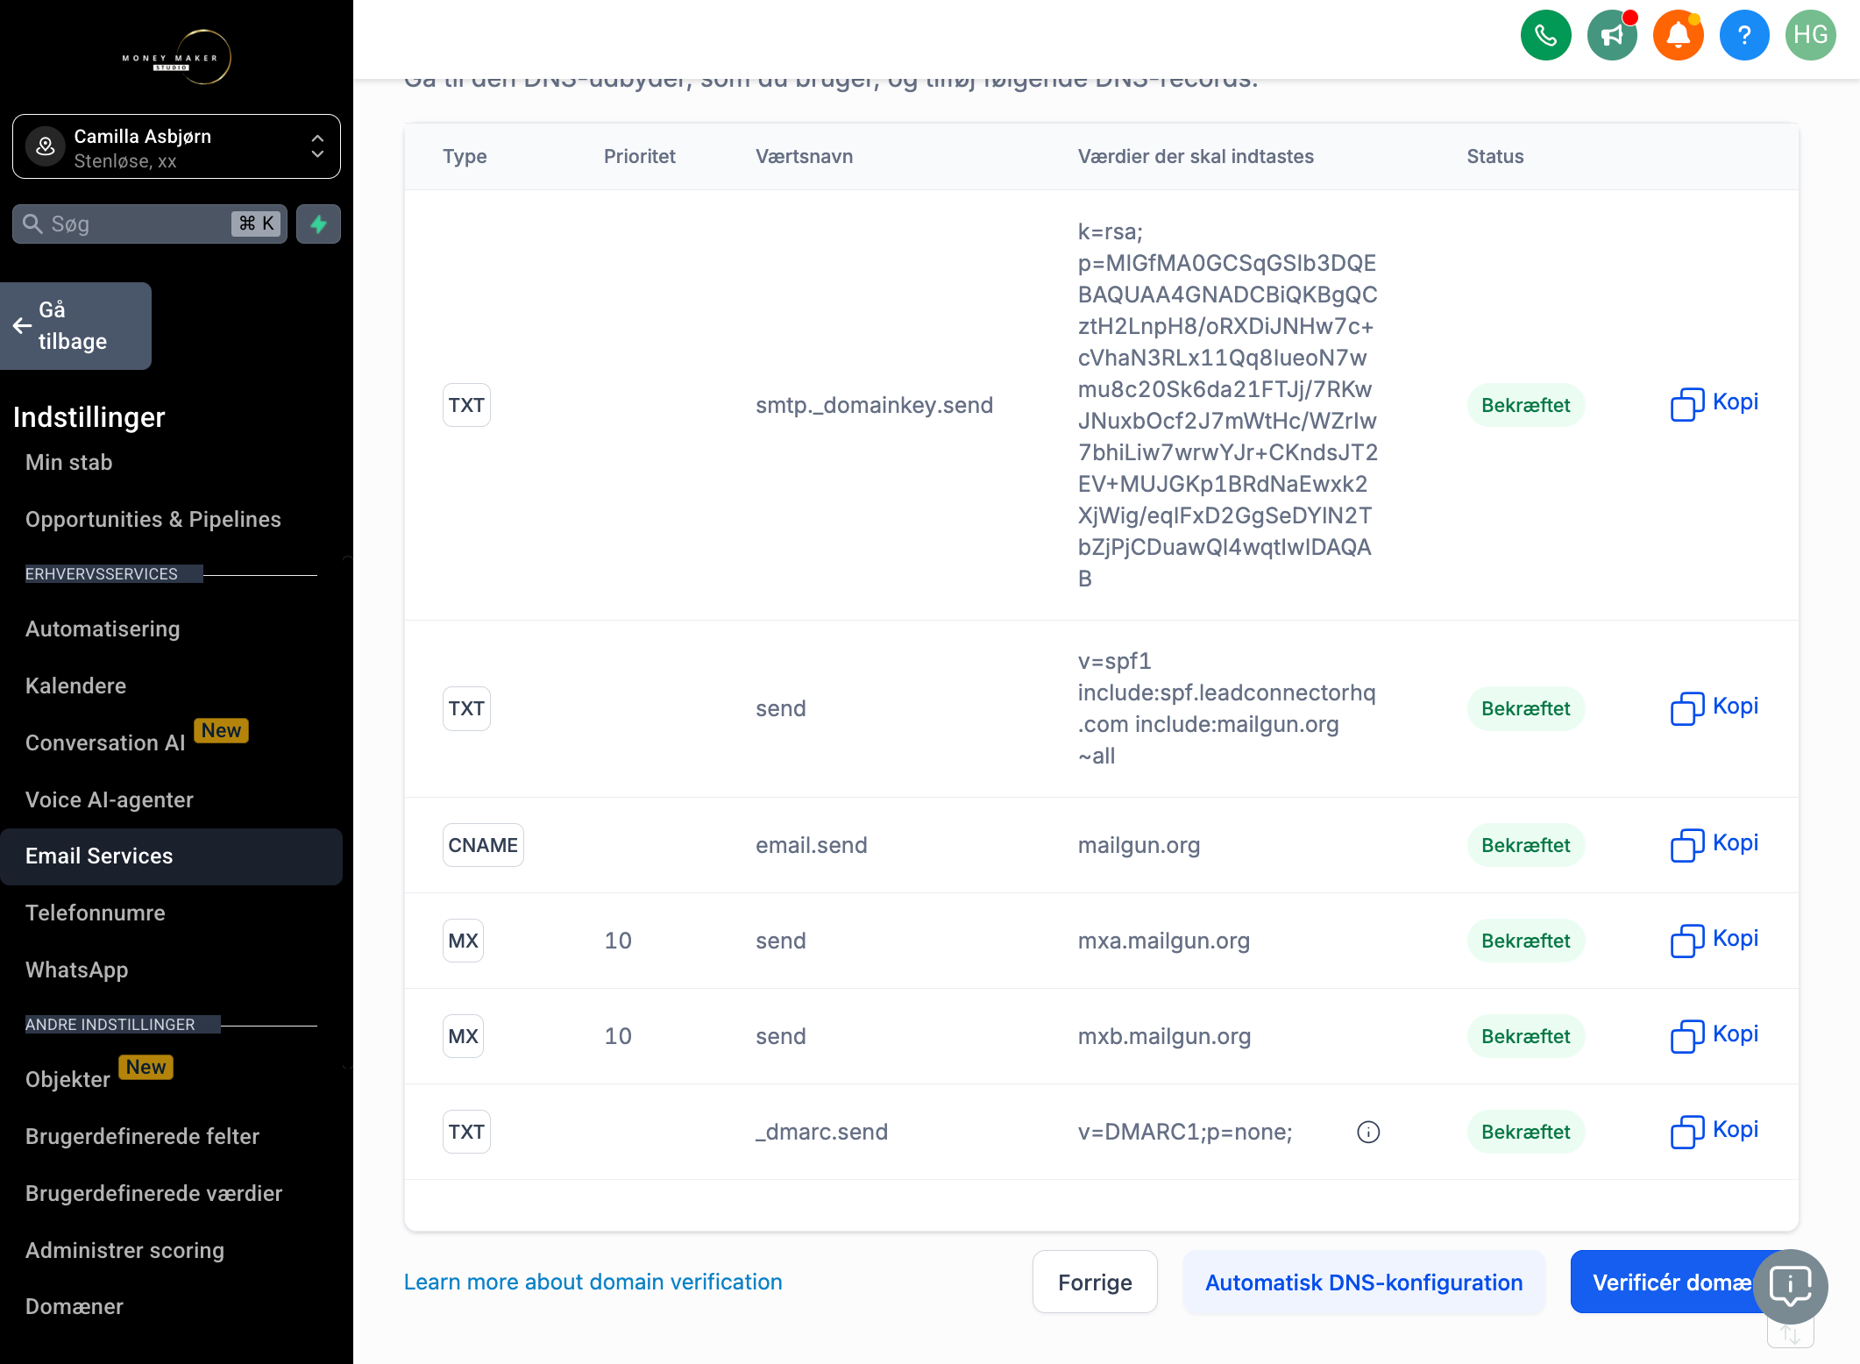The height and width of the screenshot is (1364, 1860).
Task: Open the chat feedback bubble icon
Action: (1791, 1286)
